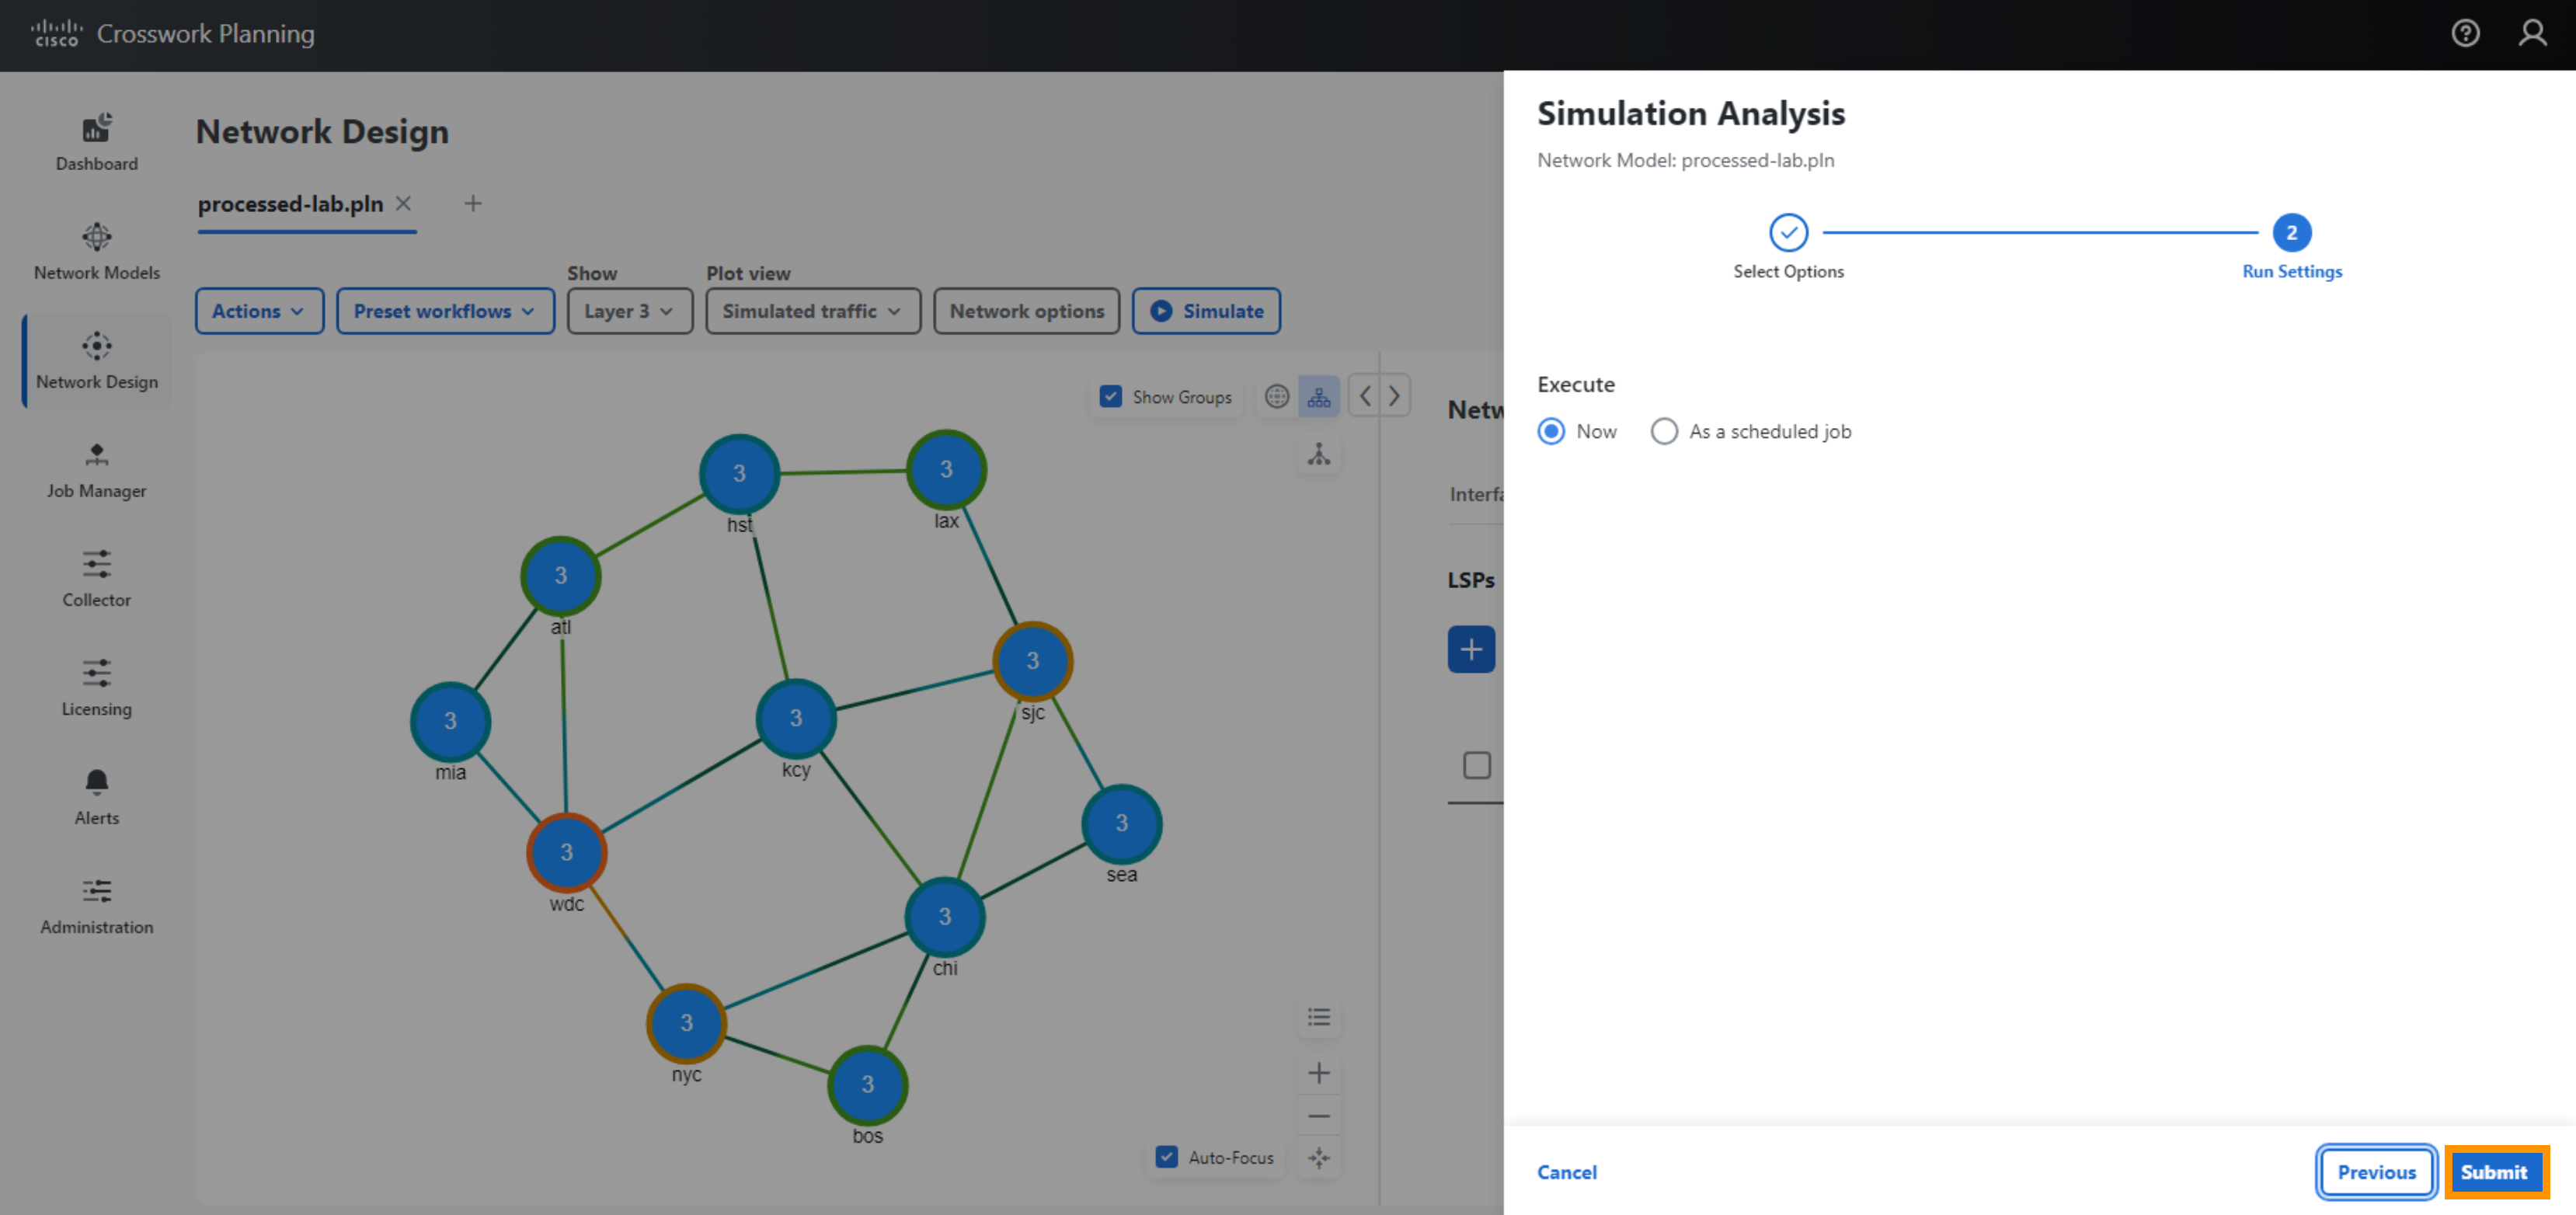
Task: Click the wdc site node
Action: (566, 853)
